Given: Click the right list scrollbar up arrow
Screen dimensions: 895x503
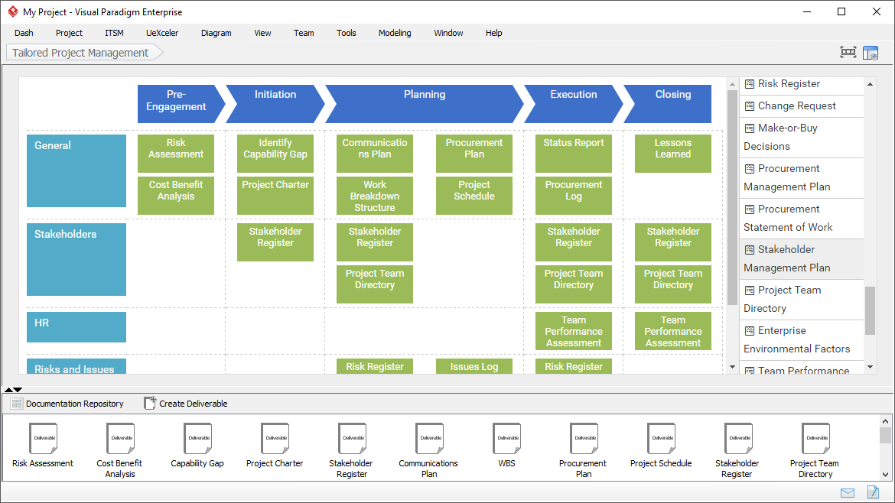Looking at the screenshot, I should coord(870,84).
